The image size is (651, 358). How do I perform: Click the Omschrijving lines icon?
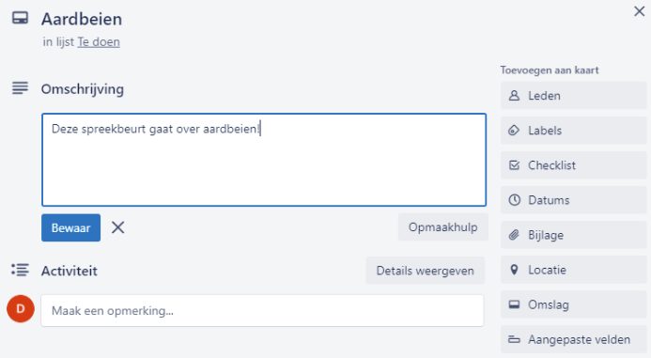[x=20, y=88]
